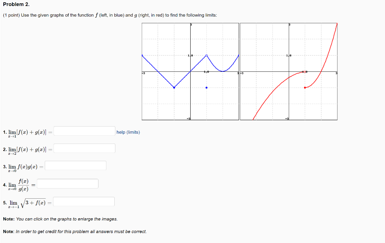The width and height of the screenshot is (385, 243).
Task: Click the f(x)/g(x) fraction expression
Action: 23,185
